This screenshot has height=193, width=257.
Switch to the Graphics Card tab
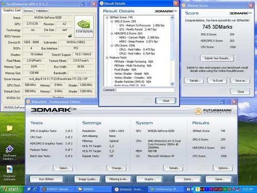tap(12, 10)
